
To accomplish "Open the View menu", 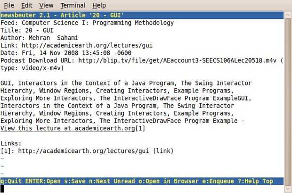I will coord(46,5).
